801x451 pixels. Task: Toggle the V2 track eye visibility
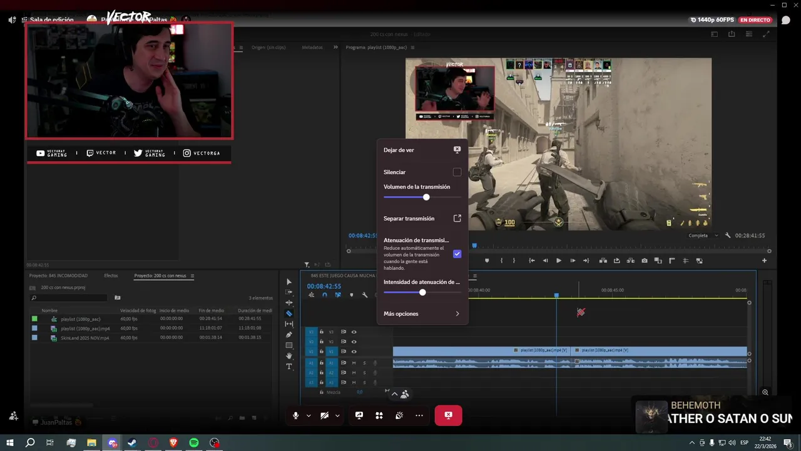(354, 341)
